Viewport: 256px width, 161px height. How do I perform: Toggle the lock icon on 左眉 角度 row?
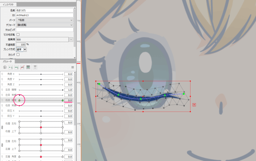[2, 157]
